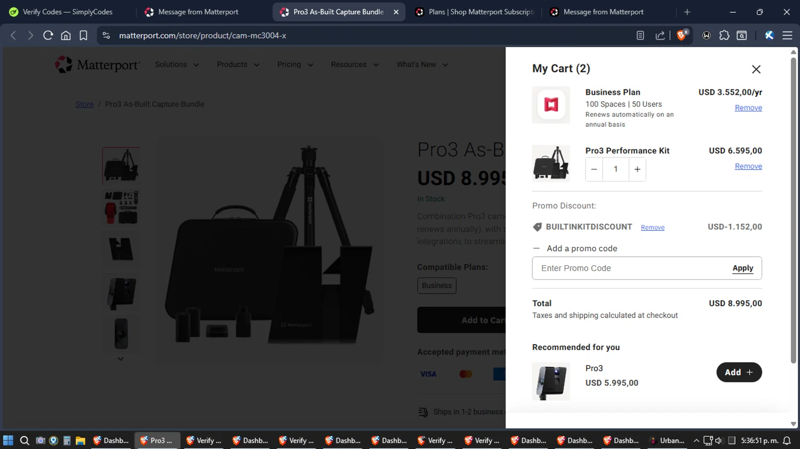Click the Add to Cart button

click(462, 320)
